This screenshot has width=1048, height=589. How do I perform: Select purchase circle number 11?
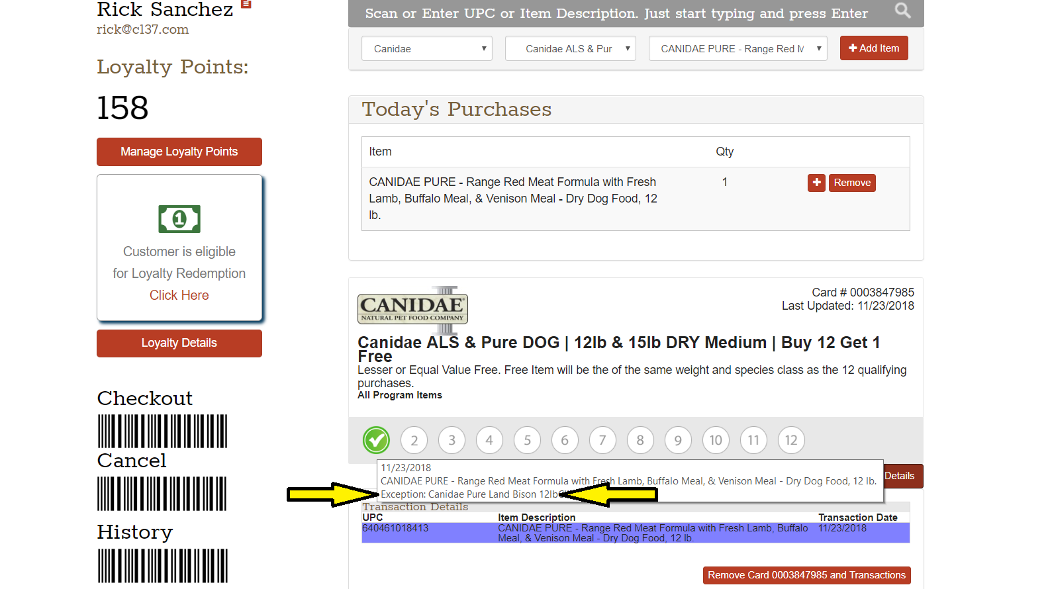(x=754, y=440)
